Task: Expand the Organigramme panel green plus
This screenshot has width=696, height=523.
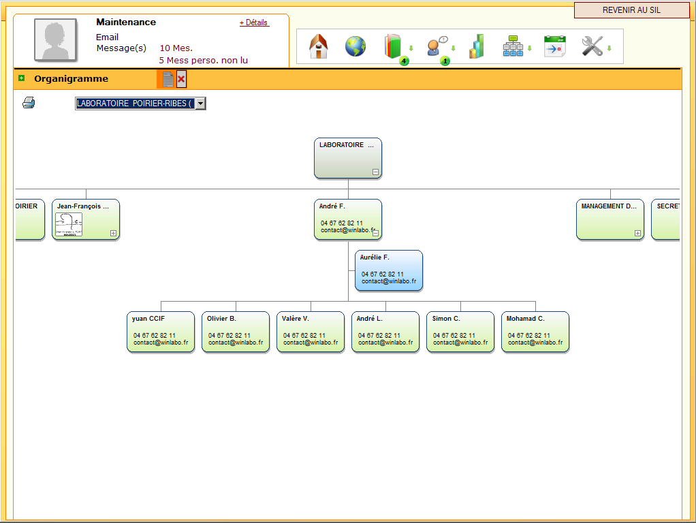Action: [21, 78]
